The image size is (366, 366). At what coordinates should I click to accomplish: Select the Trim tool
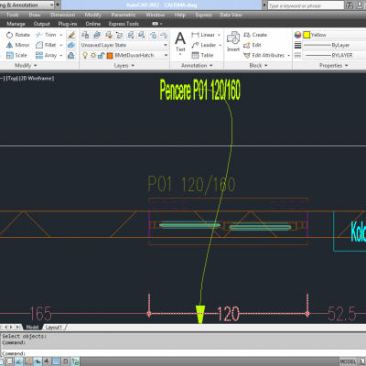46,35
